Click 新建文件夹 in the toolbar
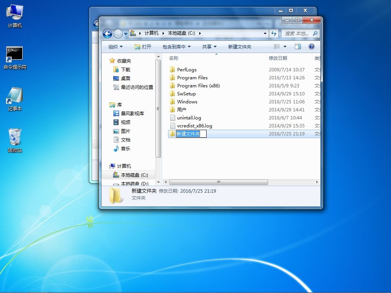This screenshot has width=391, height=293. click(x=240, y=47)
